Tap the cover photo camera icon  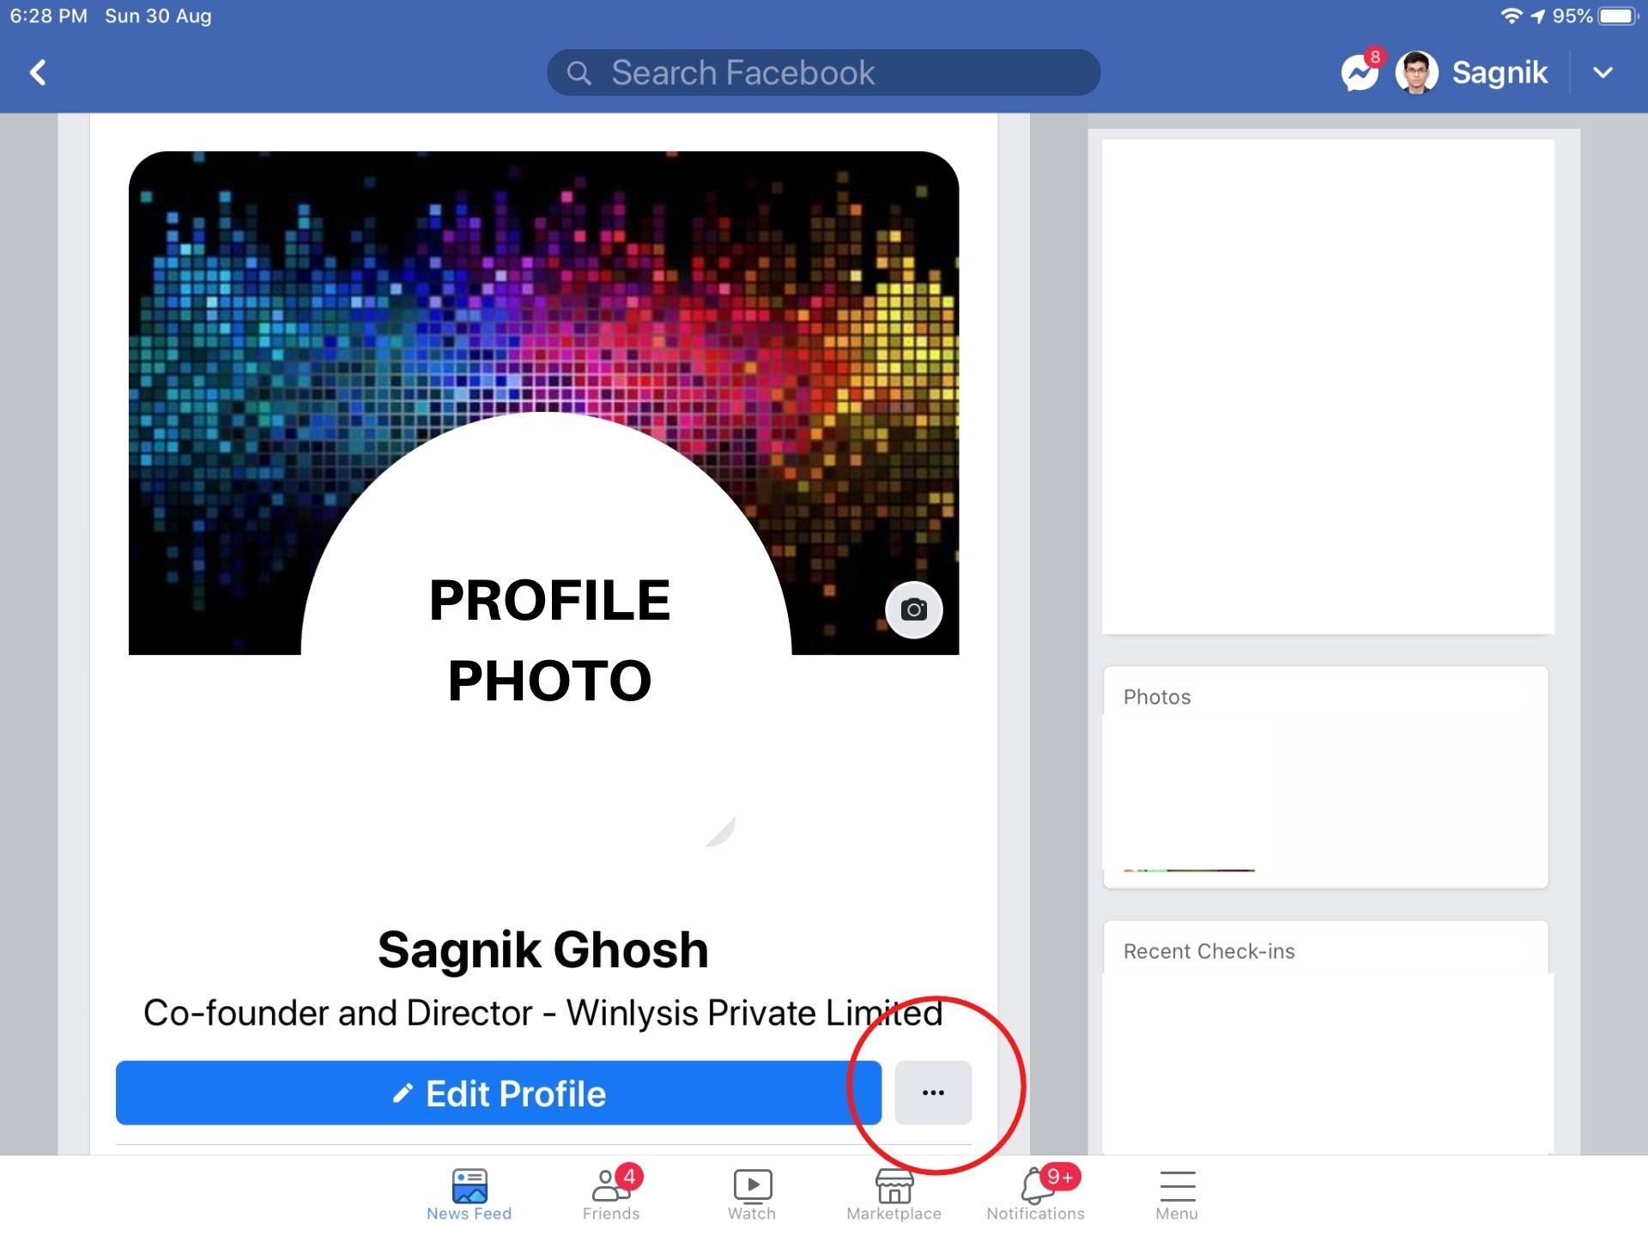[913, 609]
